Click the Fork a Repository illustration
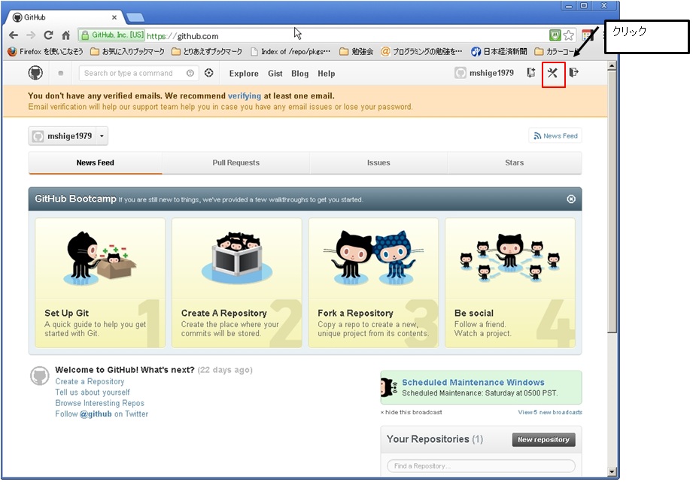The height and width of the screenshot is (482, 696). (x=374, y=258)
